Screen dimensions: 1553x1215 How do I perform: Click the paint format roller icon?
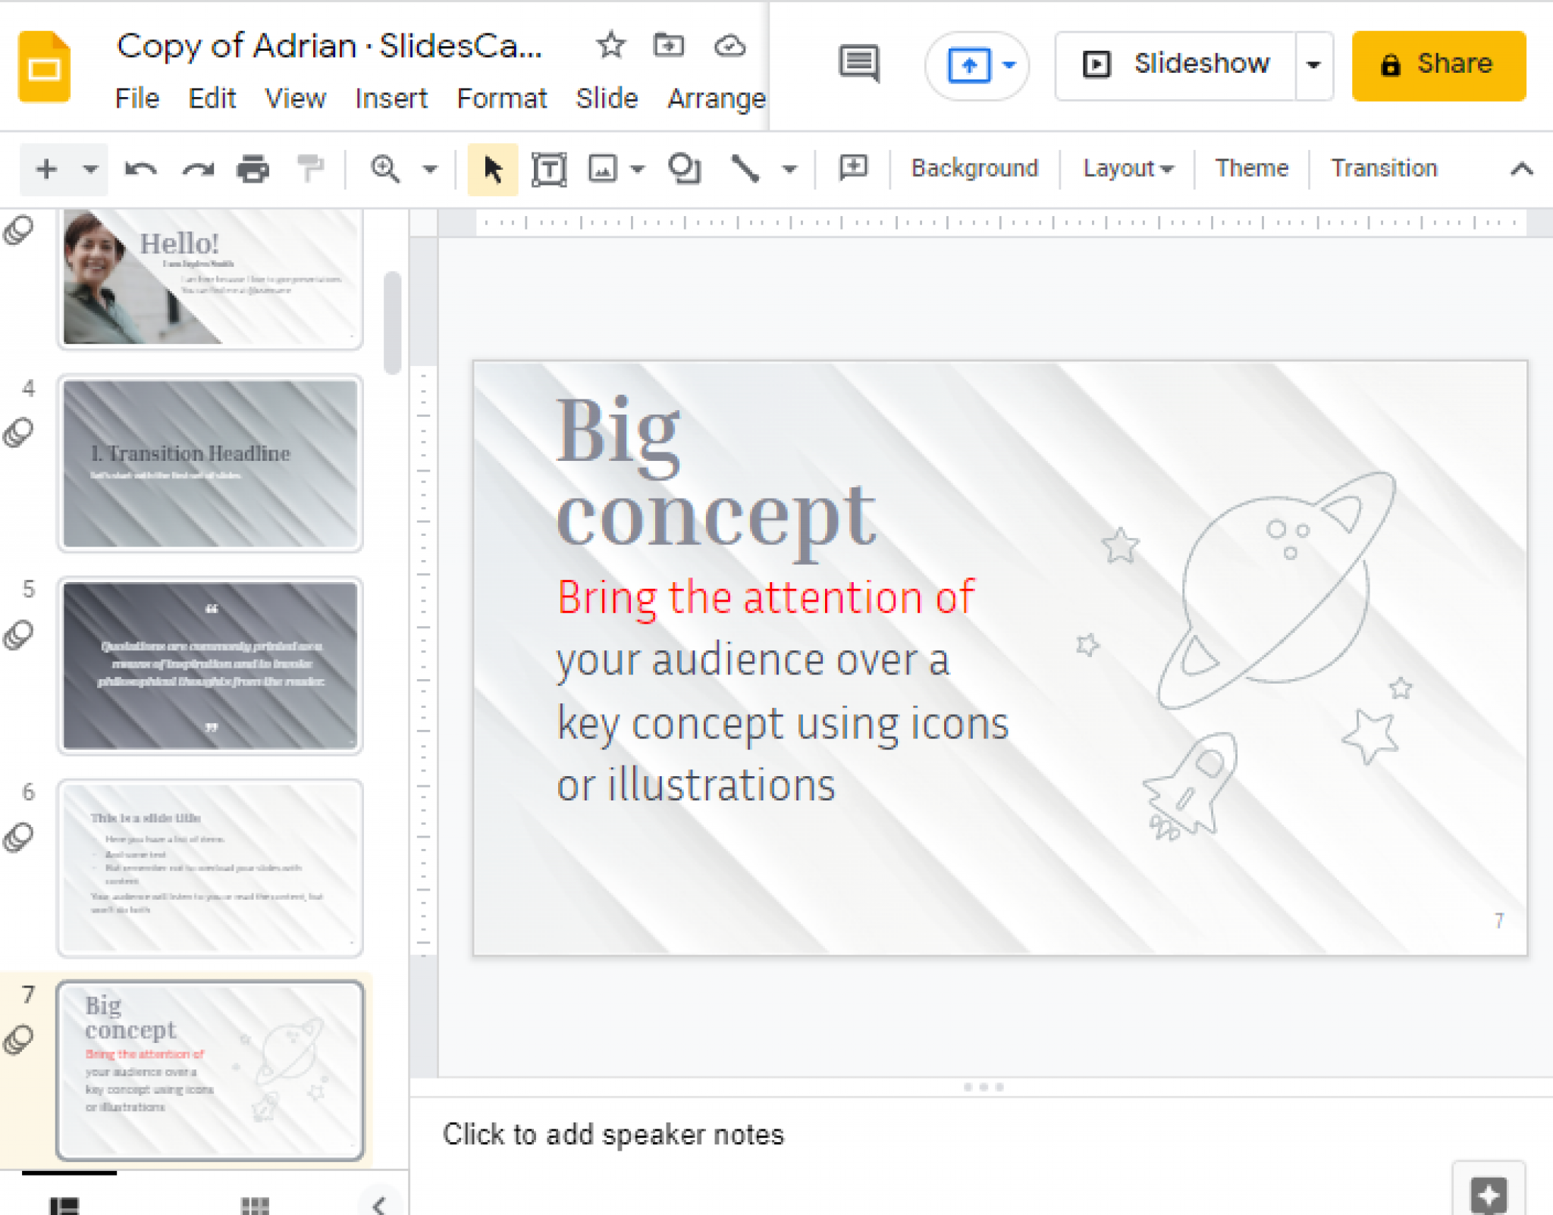(x=312, y=168)
